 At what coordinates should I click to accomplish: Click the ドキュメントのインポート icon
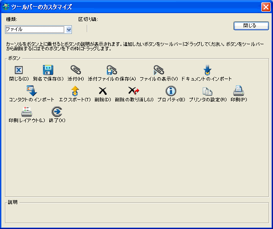(207, 70)
